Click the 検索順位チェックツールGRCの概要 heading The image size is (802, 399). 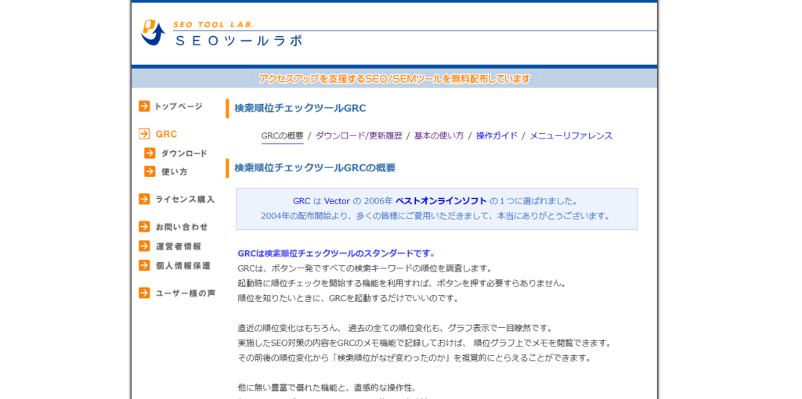[x=315, y=168]
